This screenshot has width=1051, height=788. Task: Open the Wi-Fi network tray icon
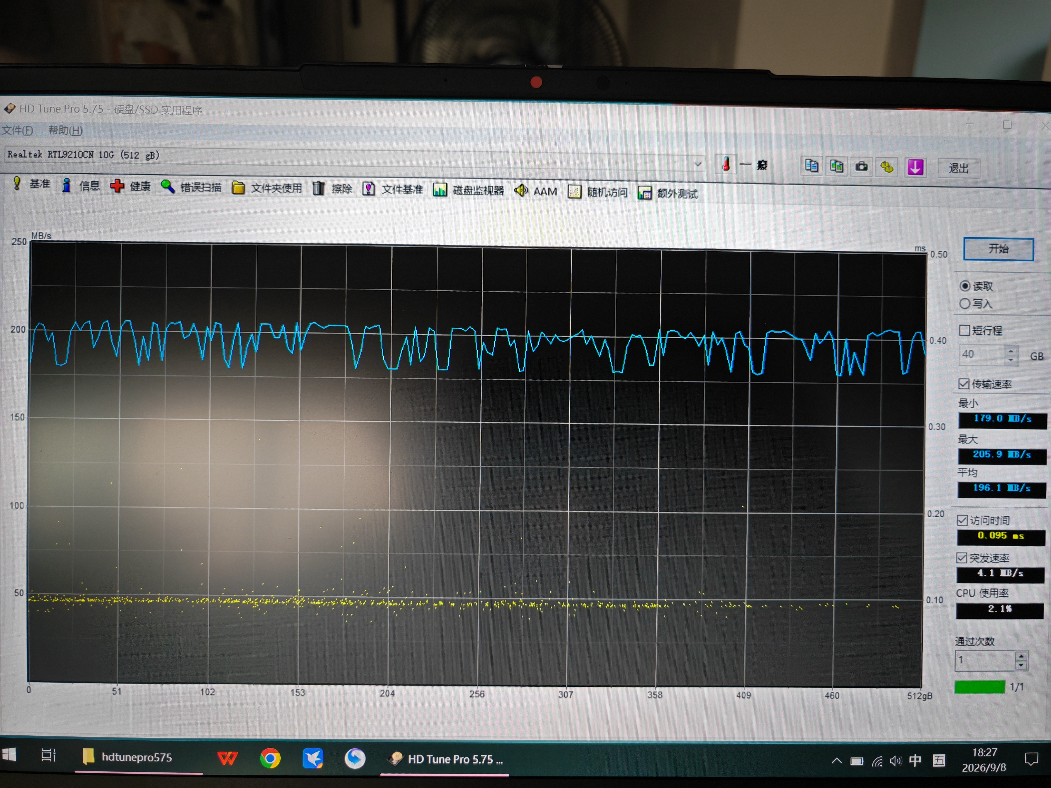coord(877,761)
